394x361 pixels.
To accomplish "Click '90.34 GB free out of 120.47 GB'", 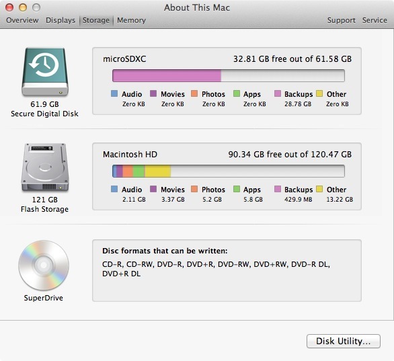I will click(290, 154).
